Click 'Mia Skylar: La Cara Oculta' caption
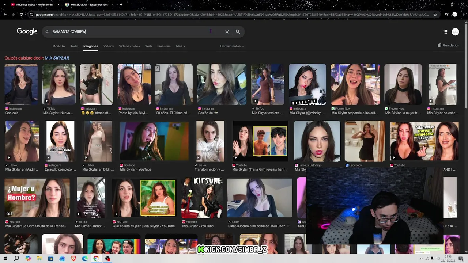The width and height of the screenshot is (468, 263). 36,226
